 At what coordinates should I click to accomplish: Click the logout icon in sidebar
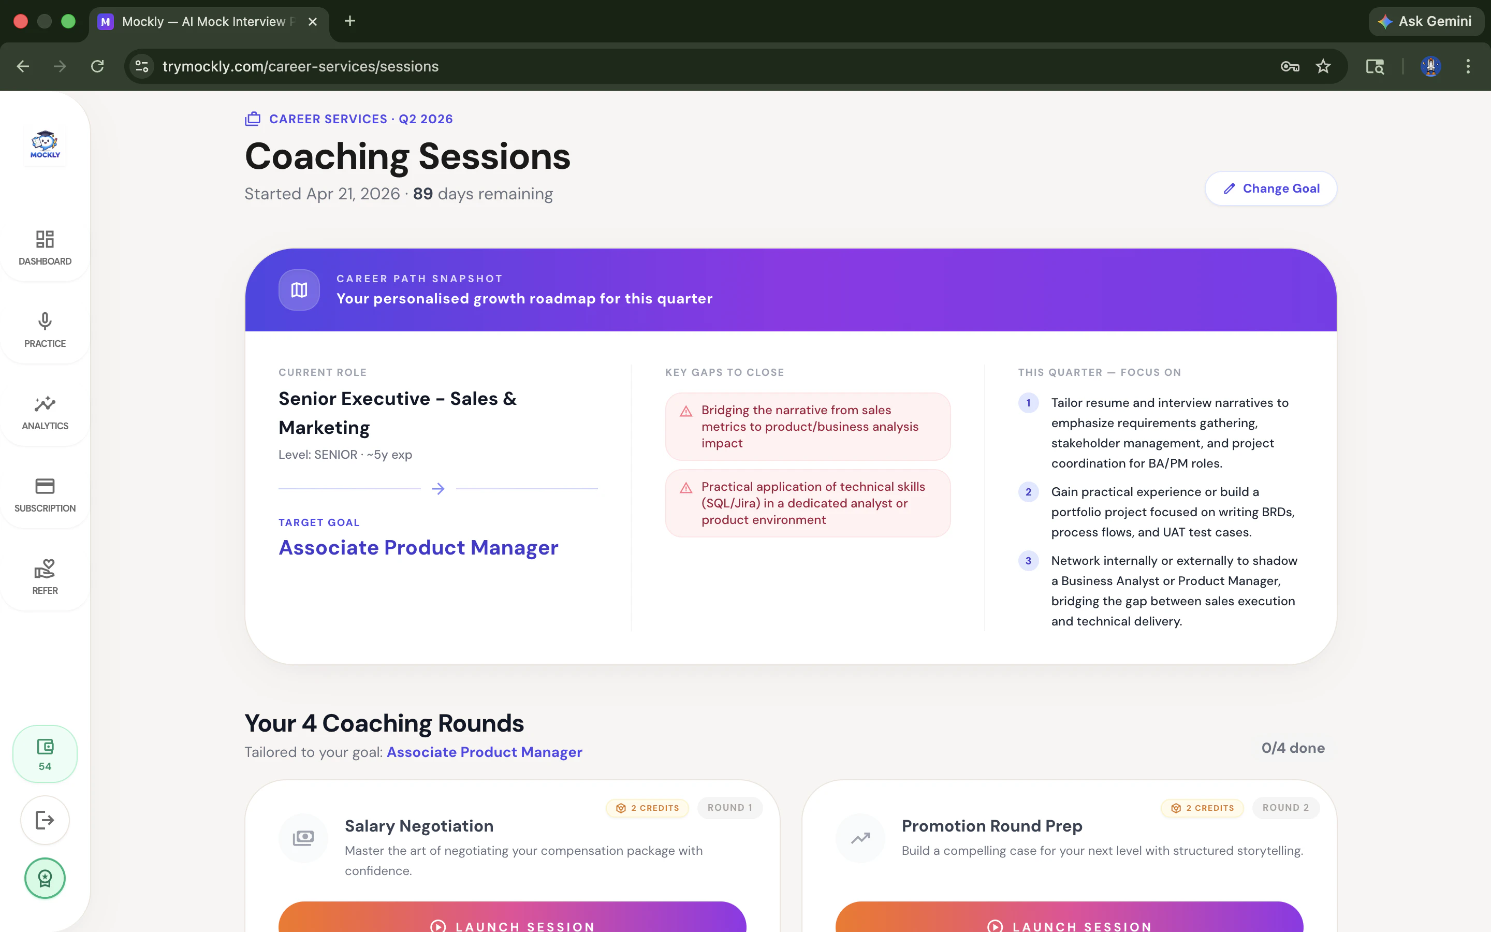(x=45, y=820)
